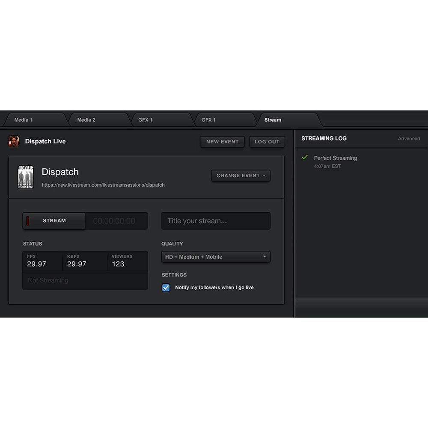Viewport: 428px width, 428px height.
Task: Click the green checkmark beside Perfect Streaming
Action: pos(305,158)
